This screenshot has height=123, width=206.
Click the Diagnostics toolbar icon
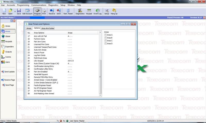click(80, 12)
